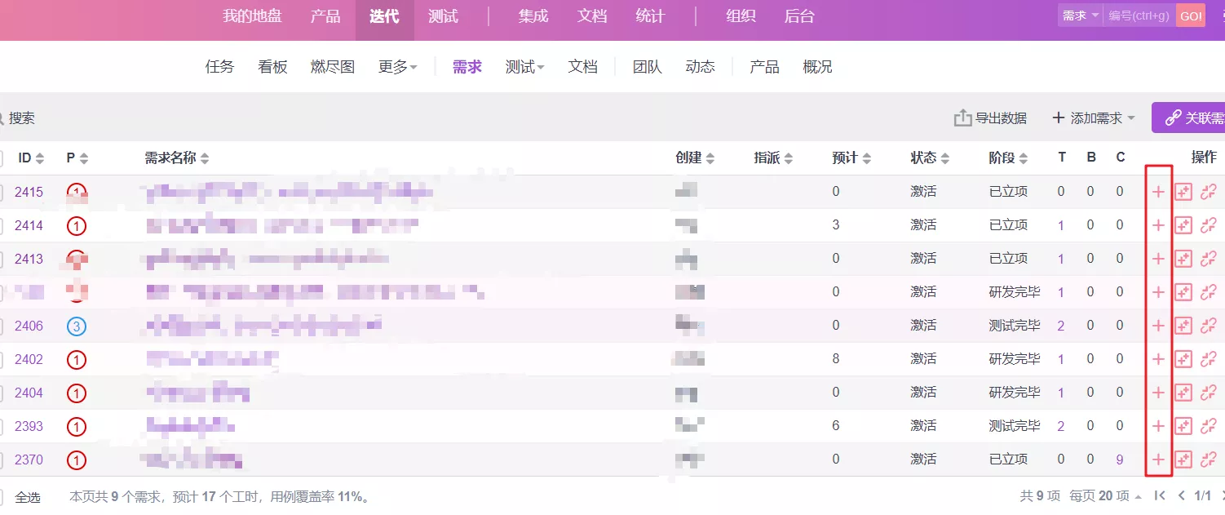Click the plus icon in row 2404

tap(1158, 393)
